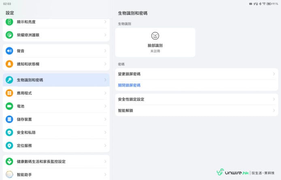
Task: Tap the green 顯示和亮度 display icon
Action: [x=9, y=22]
